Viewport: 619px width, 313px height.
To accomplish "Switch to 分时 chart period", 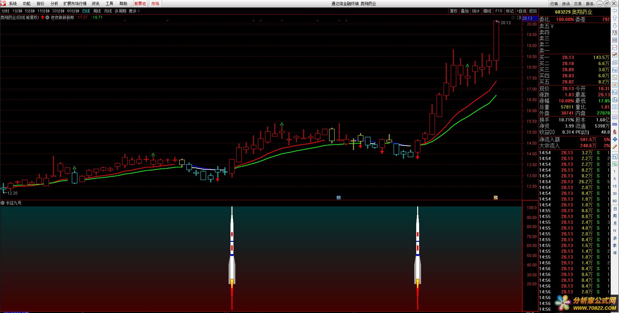I will (x=5, y=11).
